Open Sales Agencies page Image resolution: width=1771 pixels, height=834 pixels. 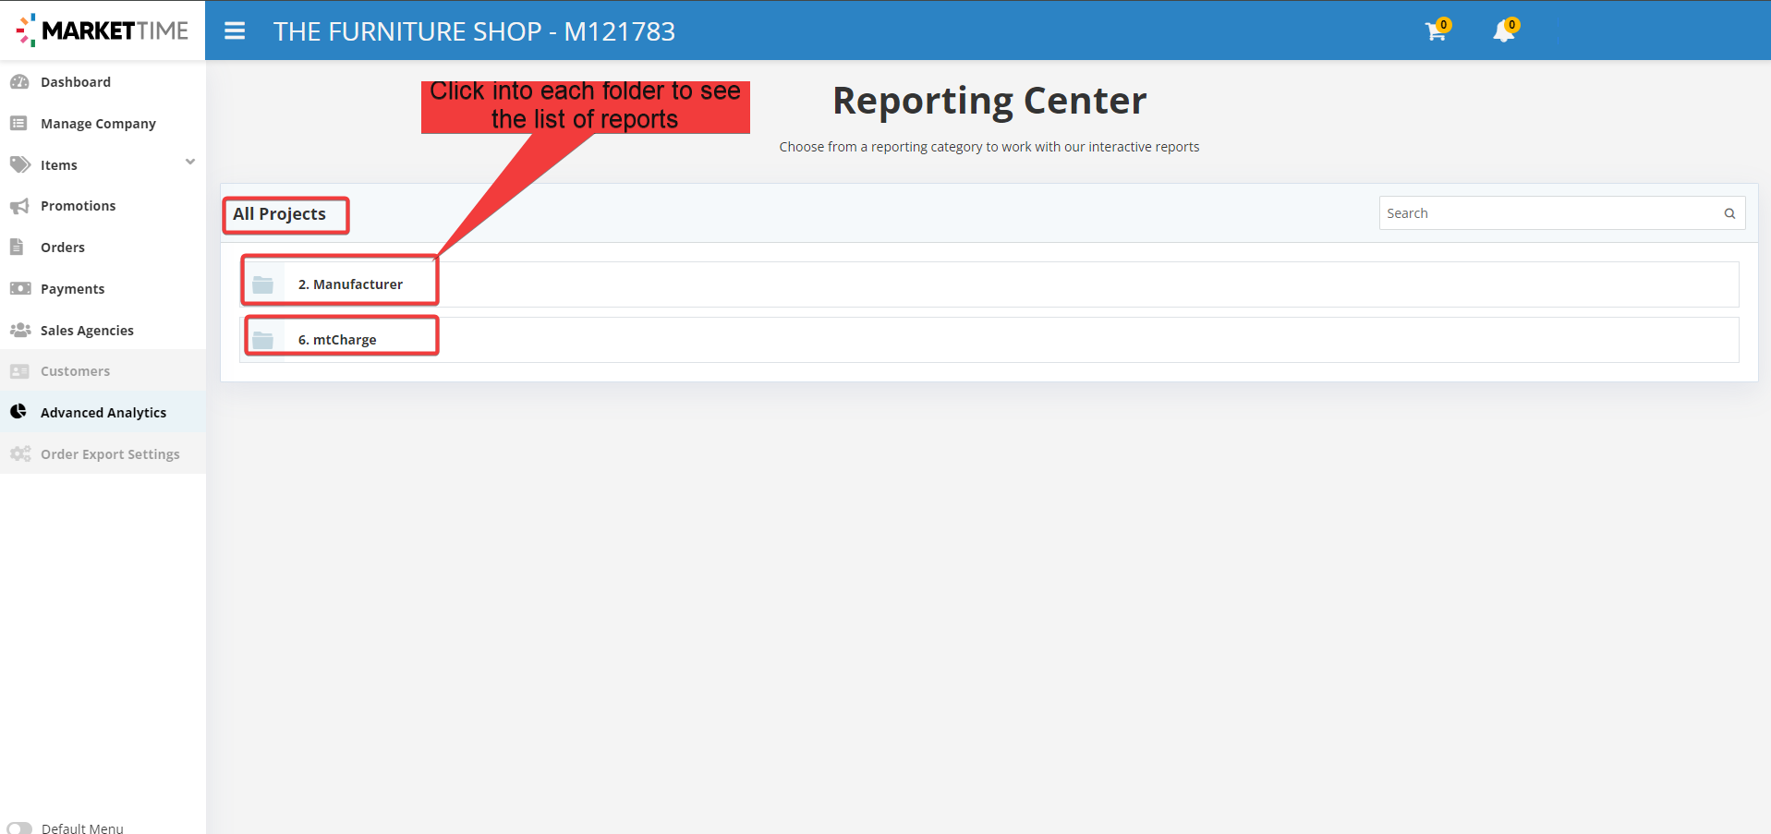click(87, 331)
